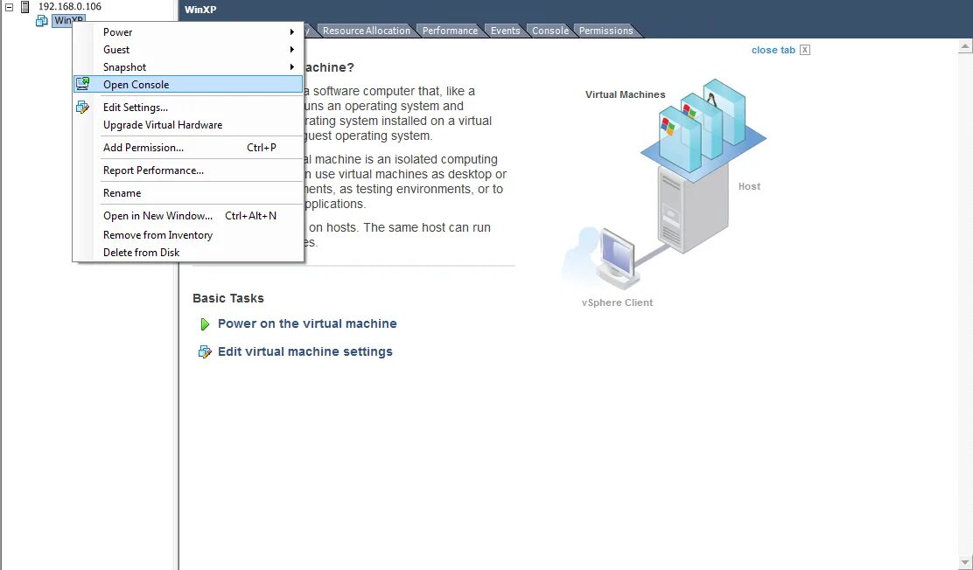Click the green power-on arrow under Basic Tasks

click(x=205, y=323)
